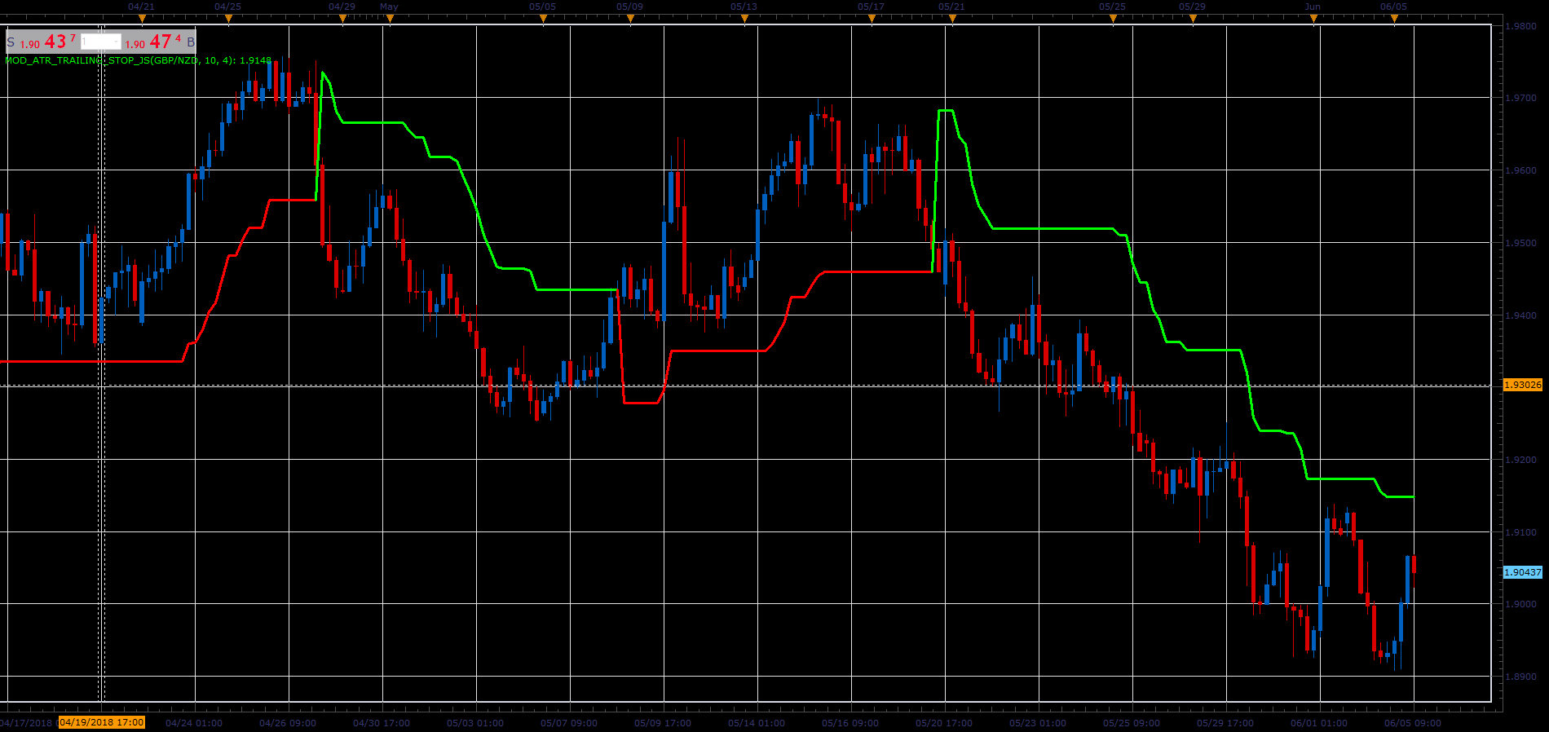Screen dimensions: 1549x732
Task: Click the orange marker under May label
Action: tap(390, 18)
